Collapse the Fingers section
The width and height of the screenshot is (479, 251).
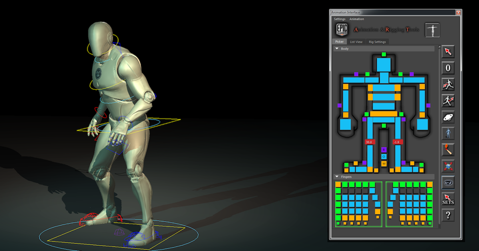[x=337, y=177]
